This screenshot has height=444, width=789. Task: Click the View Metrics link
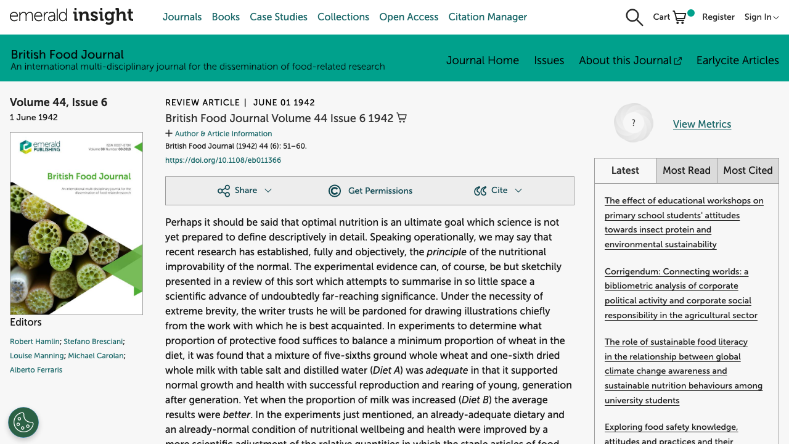point(701,124)
